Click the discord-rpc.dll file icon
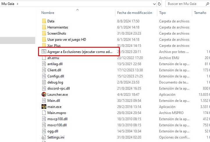 (x=44, y=88)
